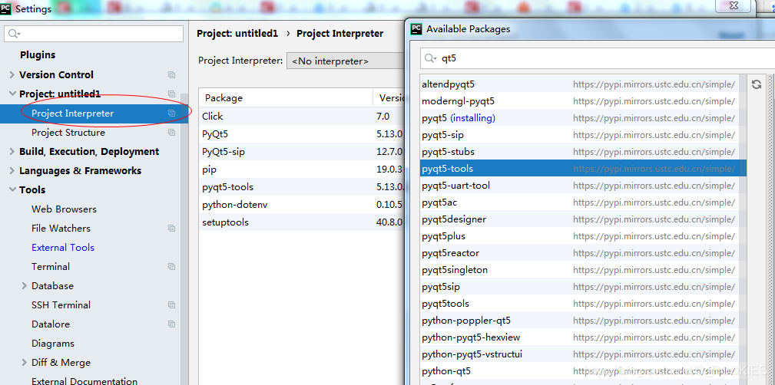This screenshot has width=775, height=385.
Task: Expand the Database node under Tools
Action: (x=25, y=286)
